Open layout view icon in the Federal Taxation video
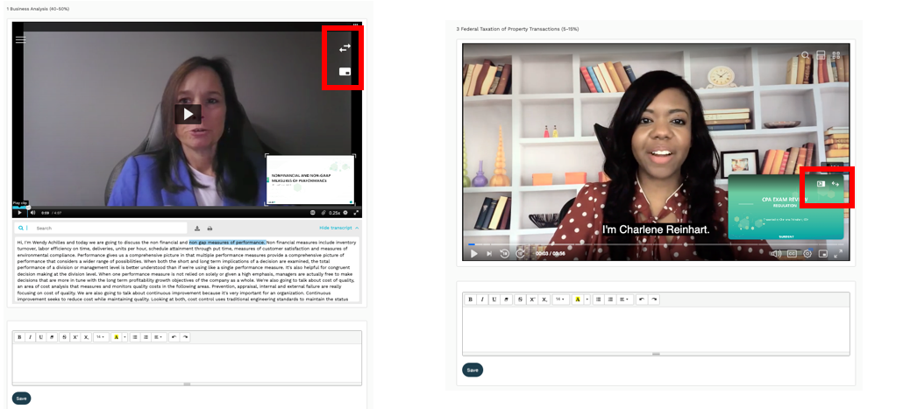This screenshot has width=903, height=409. pos(821,55)
